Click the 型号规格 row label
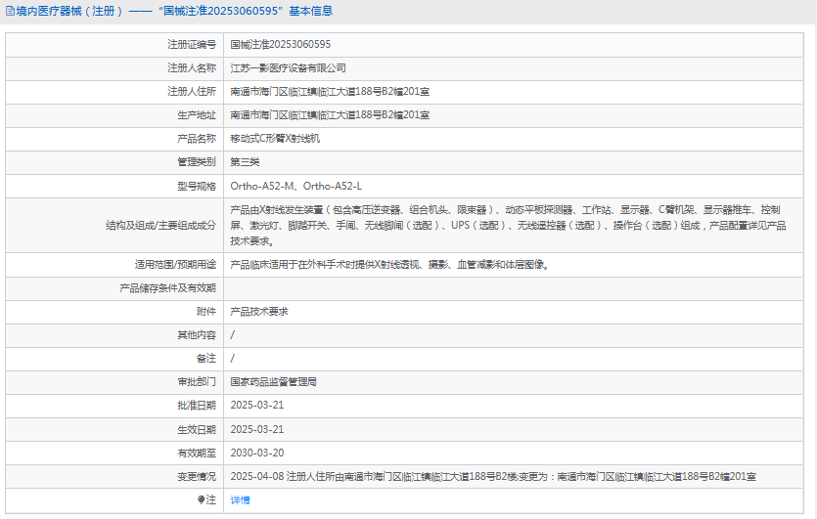 point(197,187)
